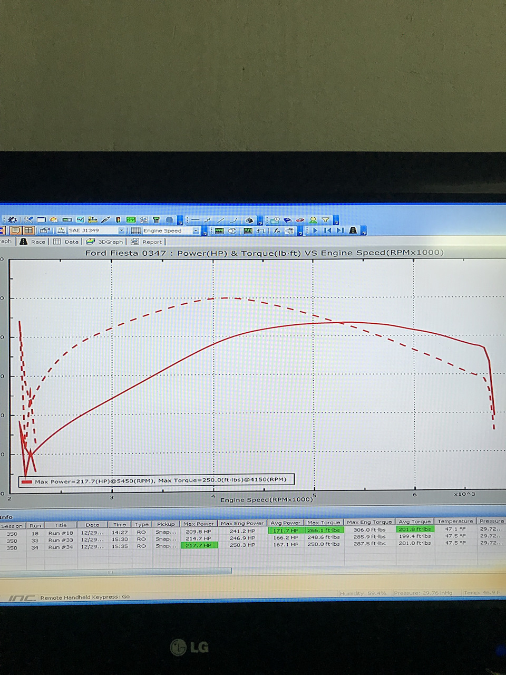Play the run with the blue play arrow

pyautogui.click(x=315, y=230)
